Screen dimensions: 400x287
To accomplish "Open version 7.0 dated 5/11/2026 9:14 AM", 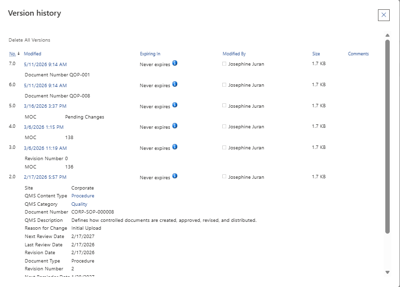I will [45, 65].
